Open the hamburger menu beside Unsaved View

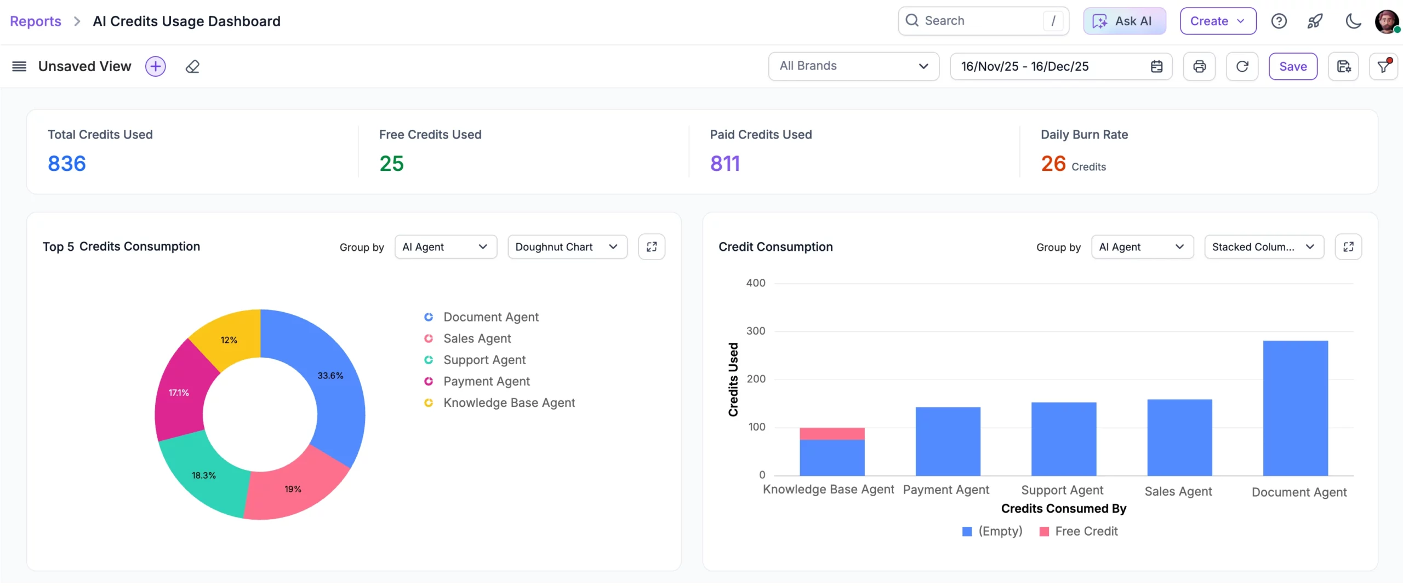click(19, 66)
